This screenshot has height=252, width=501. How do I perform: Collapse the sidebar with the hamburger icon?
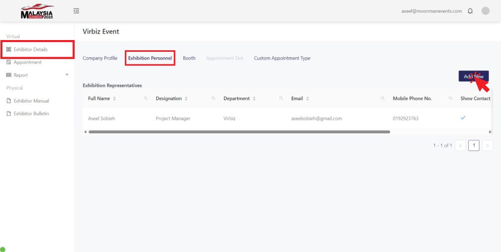coord(76,11)
